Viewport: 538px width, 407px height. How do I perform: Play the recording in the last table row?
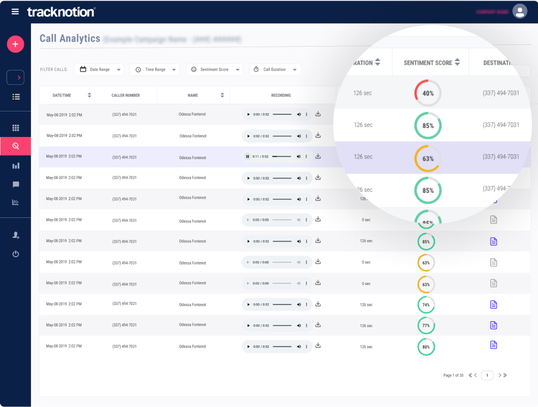pos(248,347)
